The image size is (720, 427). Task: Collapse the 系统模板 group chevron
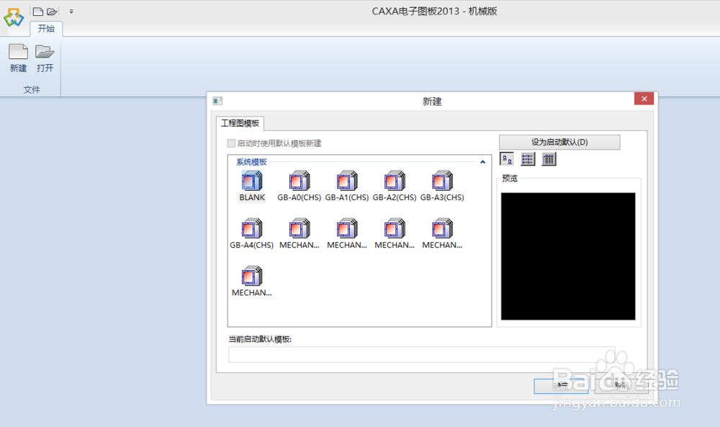482,162
